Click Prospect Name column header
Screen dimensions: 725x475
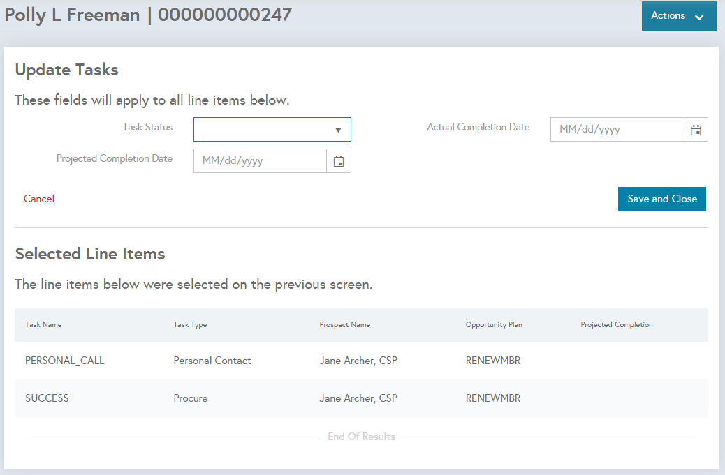(345, 325)
